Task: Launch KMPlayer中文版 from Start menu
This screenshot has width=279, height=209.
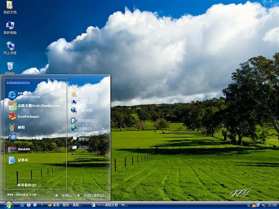Action: pyautogui.click(x=25, y=138)
